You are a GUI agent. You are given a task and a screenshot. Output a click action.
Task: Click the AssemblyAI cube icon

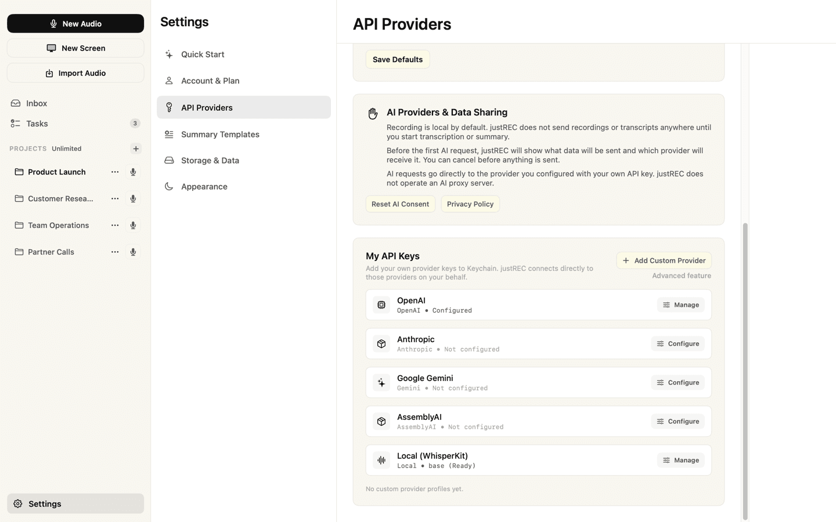point(381,421)
